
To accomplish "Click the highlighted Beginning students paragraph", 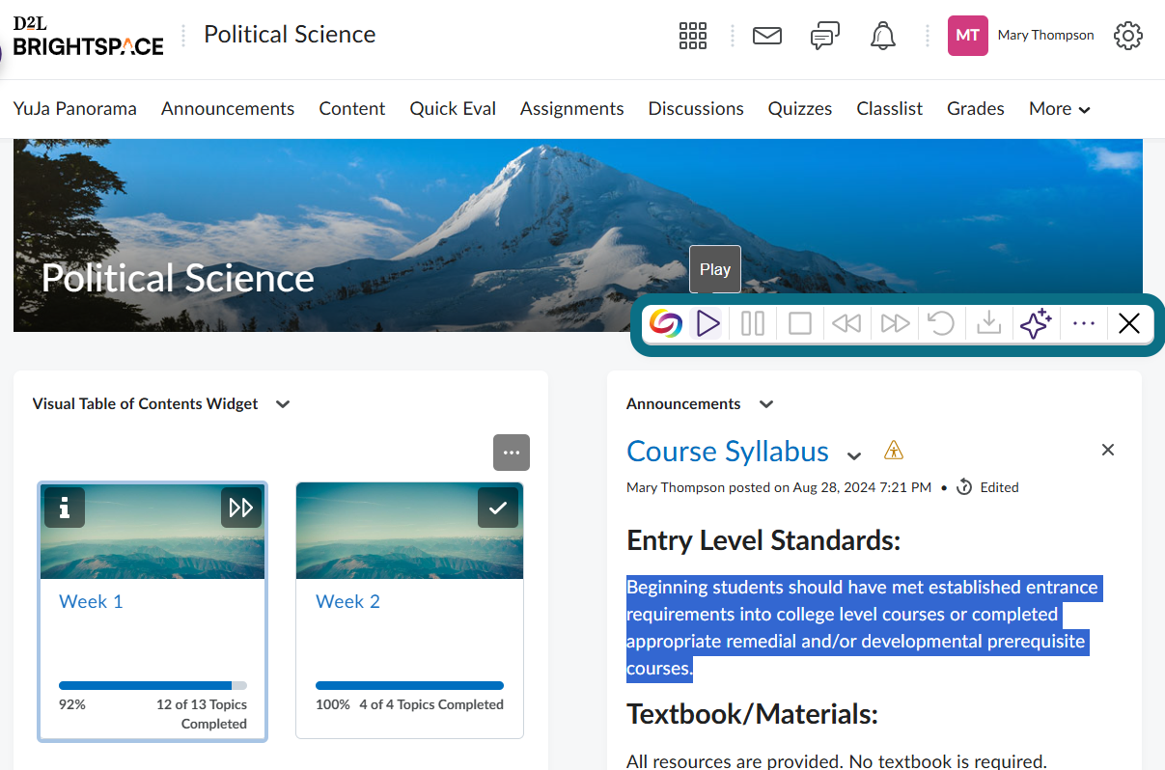I will pyautogui.click(x=863, y=627).
